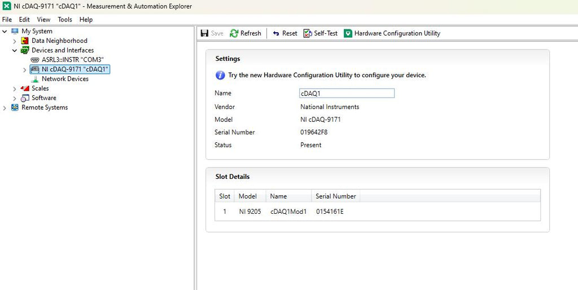
Task: Select Software in the tree
Action: [x=44, y=98]
